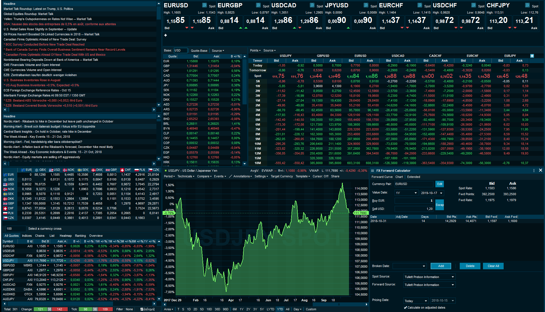
Task: Switch to the Heatmap tab
Action: point(65,236)
